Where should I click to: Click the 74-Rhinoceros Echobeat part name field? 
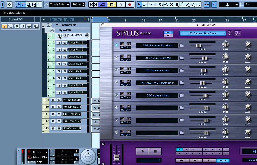pos(157,45)
